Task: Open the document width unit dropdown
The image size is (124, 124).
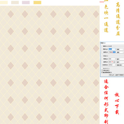Action: tap(120, 59)
